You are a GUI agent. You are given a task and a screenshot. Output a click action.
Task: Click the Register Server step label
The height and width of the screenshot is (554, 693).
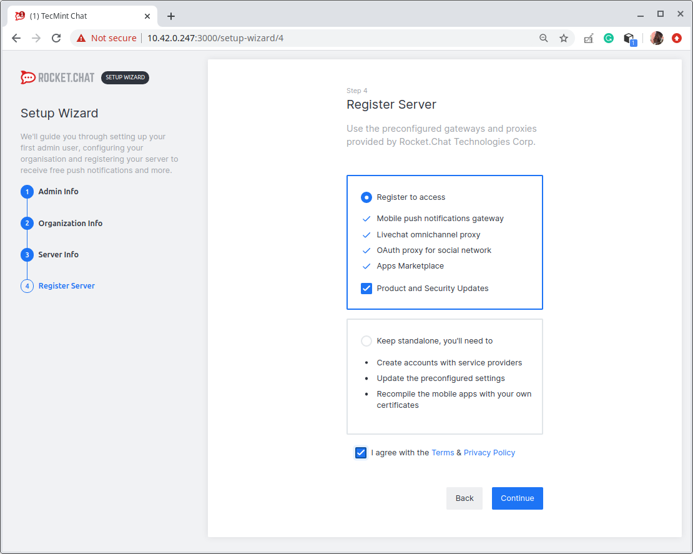66,286
